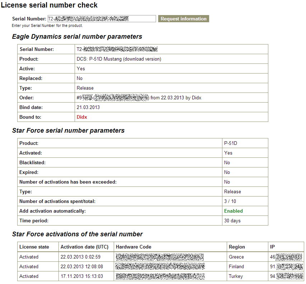Image resolution: width=306 pixels, height=284 pixels.
Task: Click the 'Order:' row label
Action: tap(27, 98)
